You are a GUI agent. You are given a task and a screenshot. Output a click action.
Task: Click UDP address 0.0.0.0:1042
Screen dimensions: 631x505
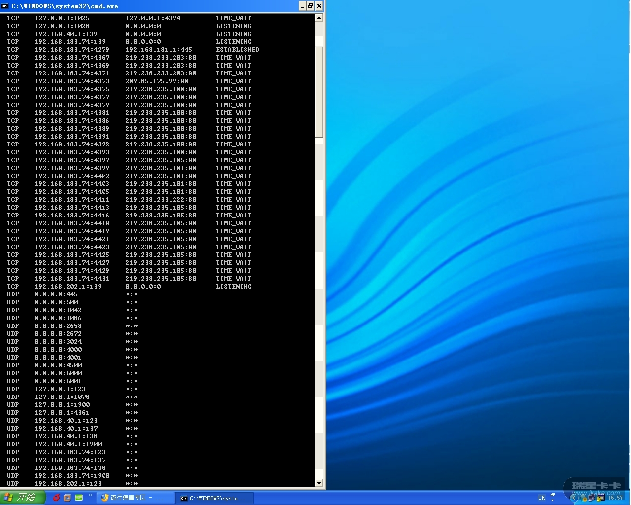point(58,310)
